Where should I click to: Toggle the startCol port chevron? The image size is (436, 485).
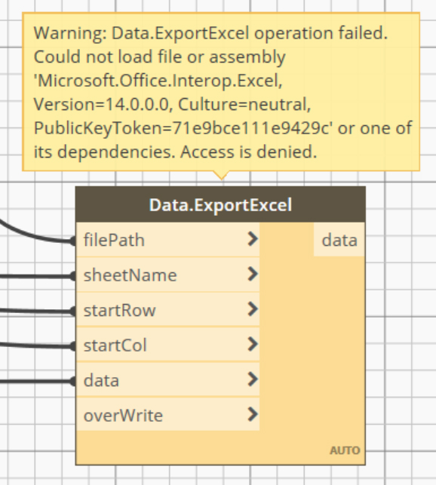[x=253, y=344]
